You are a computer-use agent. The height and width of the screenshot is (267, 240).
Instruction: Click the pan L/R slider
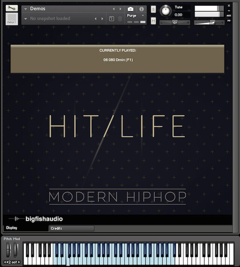pyautogui.click(x=175, y=23)
